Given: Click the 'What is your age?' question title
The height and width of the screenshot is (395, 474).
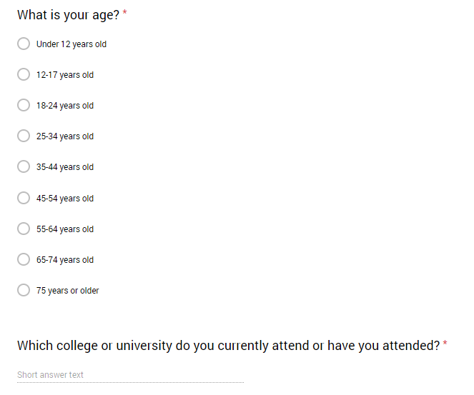Looking at the screenshot, I should (x=69, y=15).
